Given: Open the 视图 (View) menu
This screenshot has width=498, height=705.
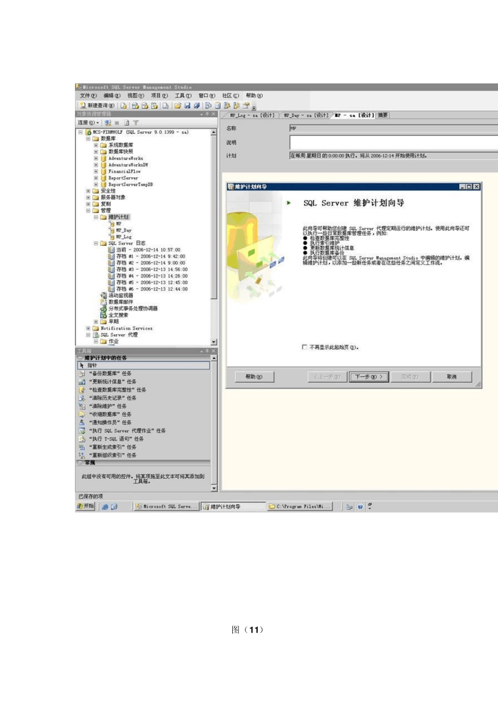Looking at the screenshot, I should click(135, 96).
